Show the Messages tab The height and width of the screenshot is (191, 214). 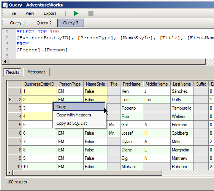click(x=36, y=72)
